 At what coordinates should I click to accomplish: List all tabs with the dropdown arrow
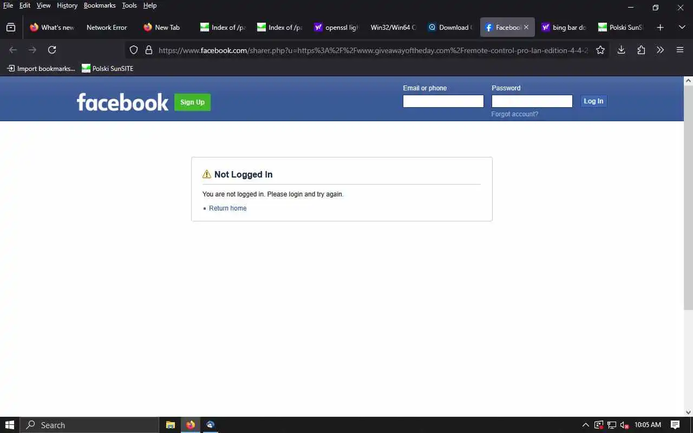tap(682, 28)
